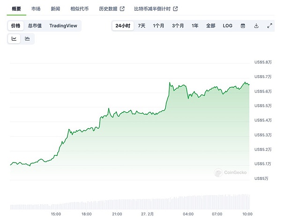Toggle the 价格 price view

[x=15, y=26]
